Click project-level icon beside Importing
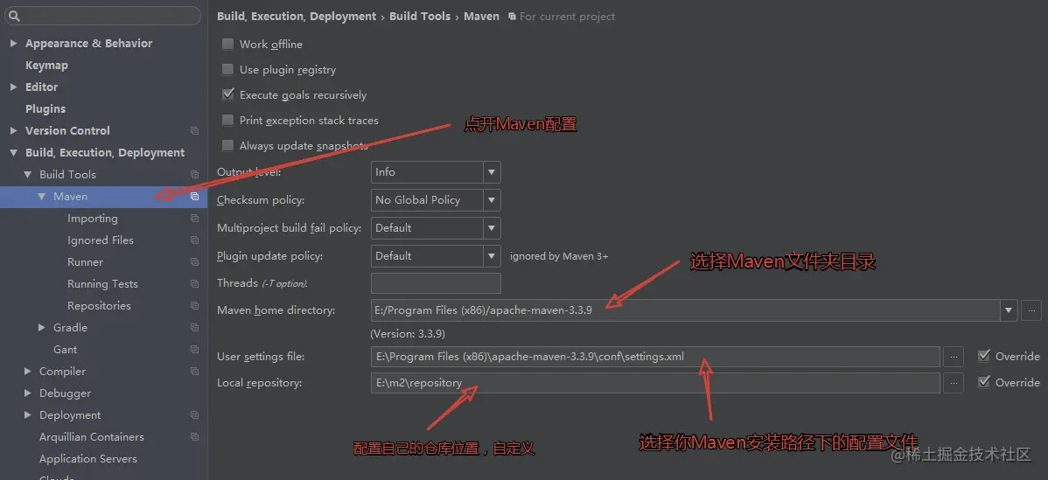This screenshot has height=480, width=1048. click(x=194, y=219)
